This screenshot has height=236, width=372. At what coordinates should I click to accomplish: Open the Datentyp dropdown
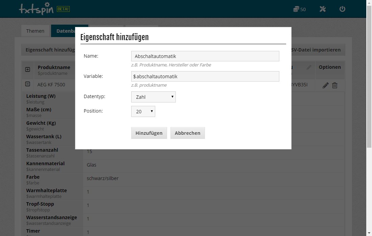(x=153, y=97)
